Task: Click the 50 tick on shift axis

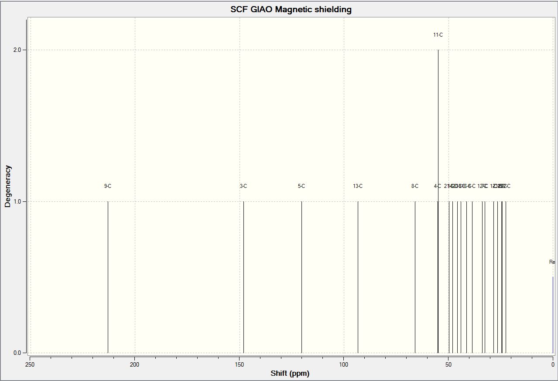Action: 448,364
